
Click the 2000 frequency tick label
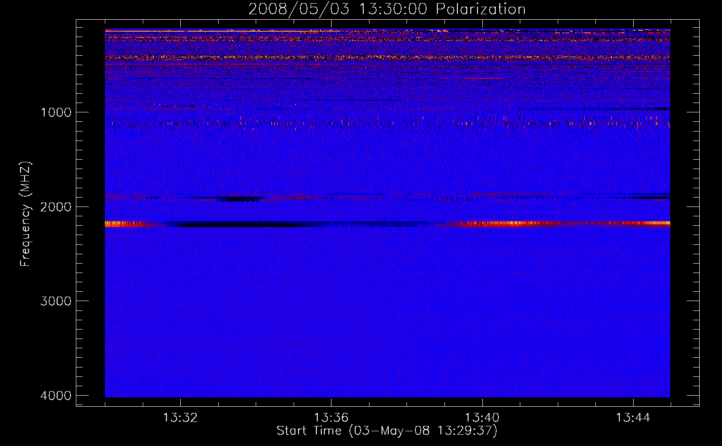[x=56, y=206]
